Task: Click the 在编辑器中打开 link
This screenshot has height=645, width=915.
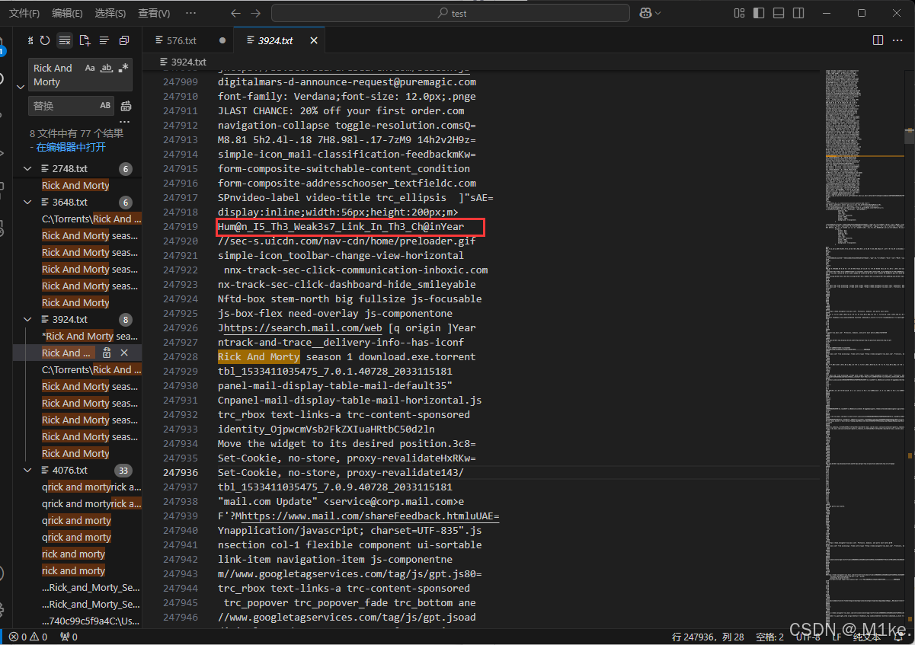Action: click(x=71, y=147)
